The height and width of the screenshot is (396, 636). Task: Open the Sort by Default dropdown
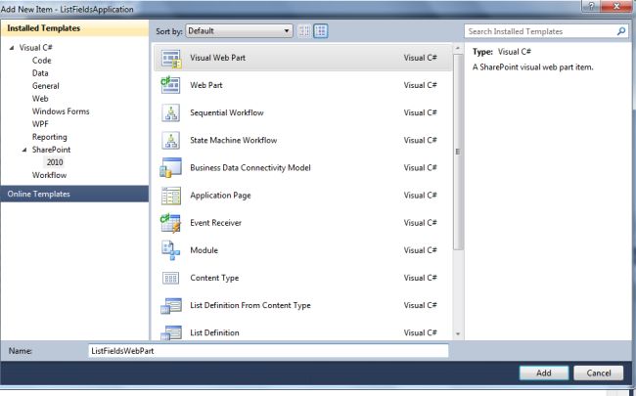pos(239,31)
